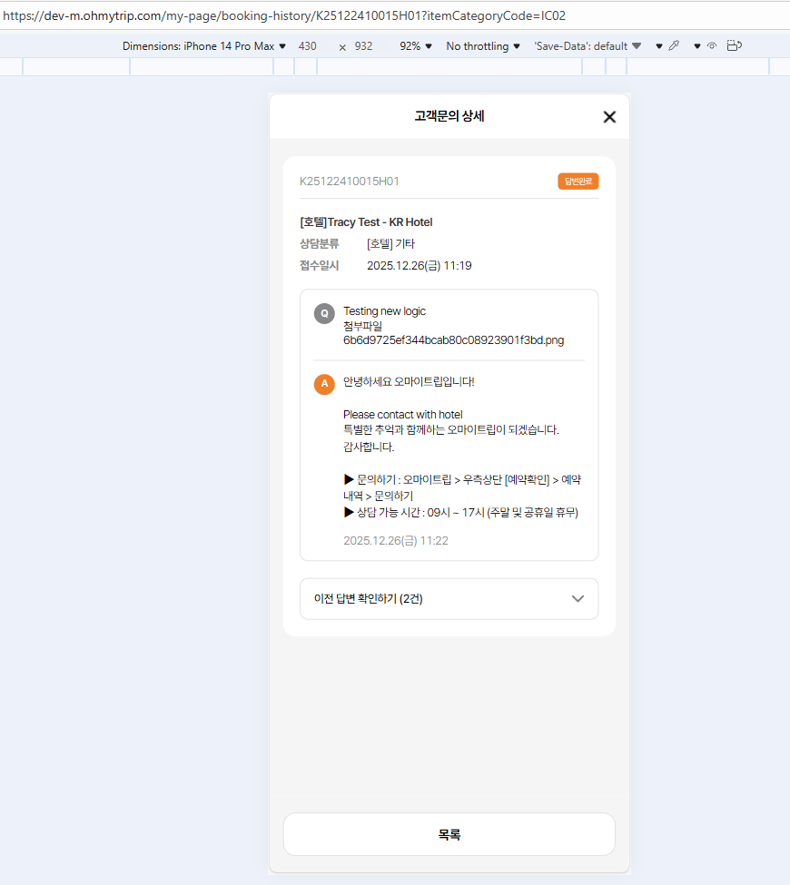Image resolution: width=790 pixels, height=885 pixels.
Task: Close the 고객문의 상세 dialog
Action: (609, 117)
